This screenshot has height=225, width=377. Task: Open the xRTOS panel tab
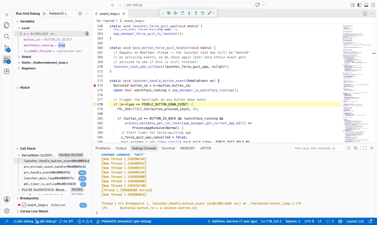[206, 148]
